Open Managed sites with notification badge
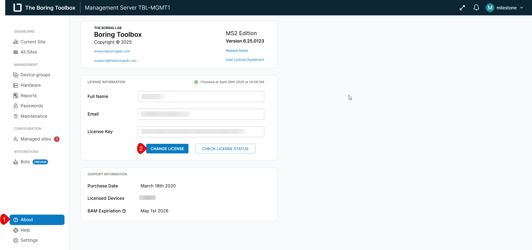The image size is (532, 250). point(36,139)
